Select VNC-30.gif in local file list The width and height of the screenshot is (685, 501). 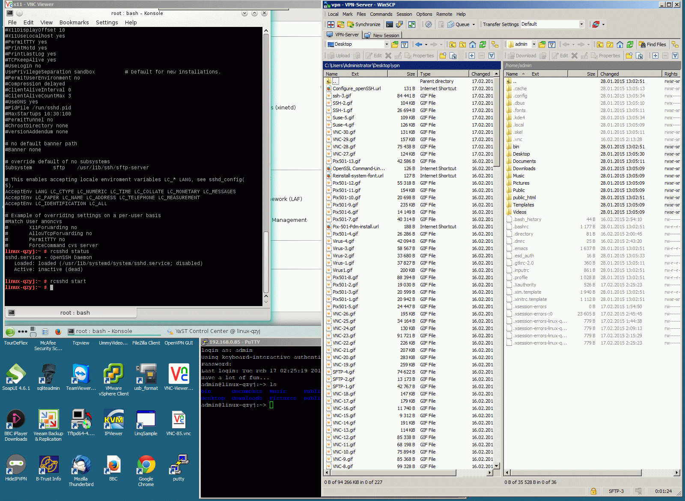point(344,132)
